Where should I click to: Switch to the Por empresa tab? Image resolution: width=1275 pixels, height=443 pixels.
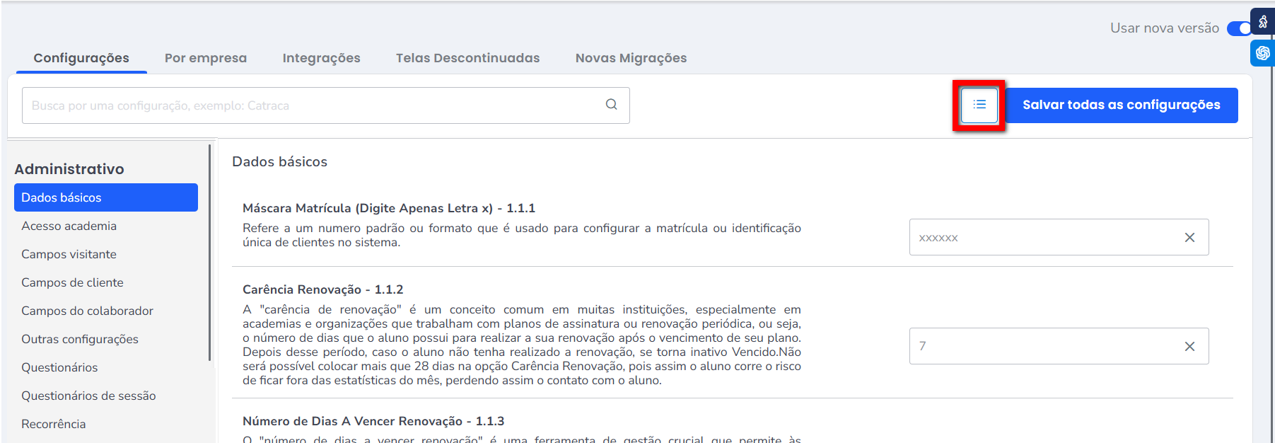[206, 58]
